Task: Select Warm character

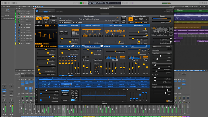Action: [x=132, y=22]
